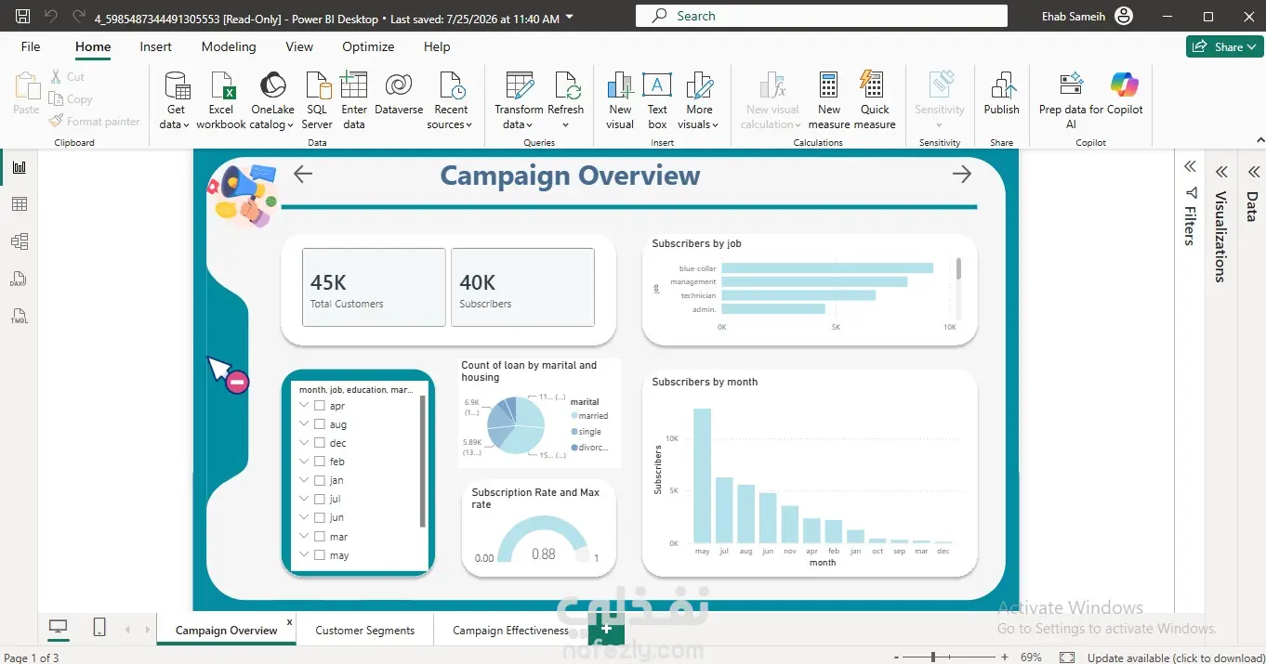Open the Model view in left sidebar
Image resolution: width=1266 pixels, height=664 pixels.
coord(20,241)
